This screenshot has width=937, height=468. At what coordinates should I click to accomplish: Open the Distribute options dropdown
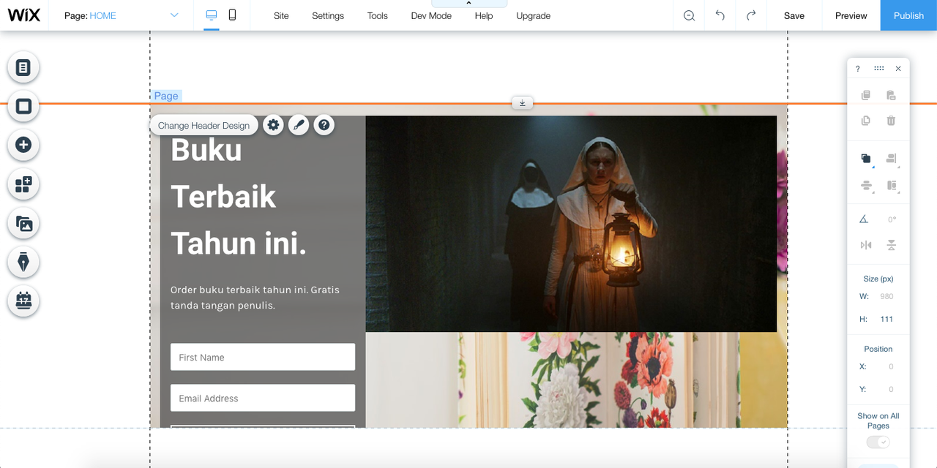pos(867,186)
